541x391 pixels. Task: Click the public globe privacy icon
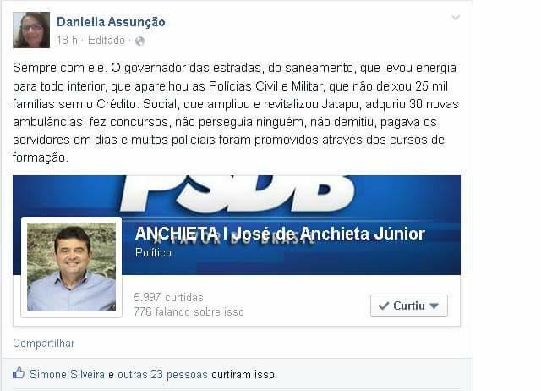click(x=139, y=41)
